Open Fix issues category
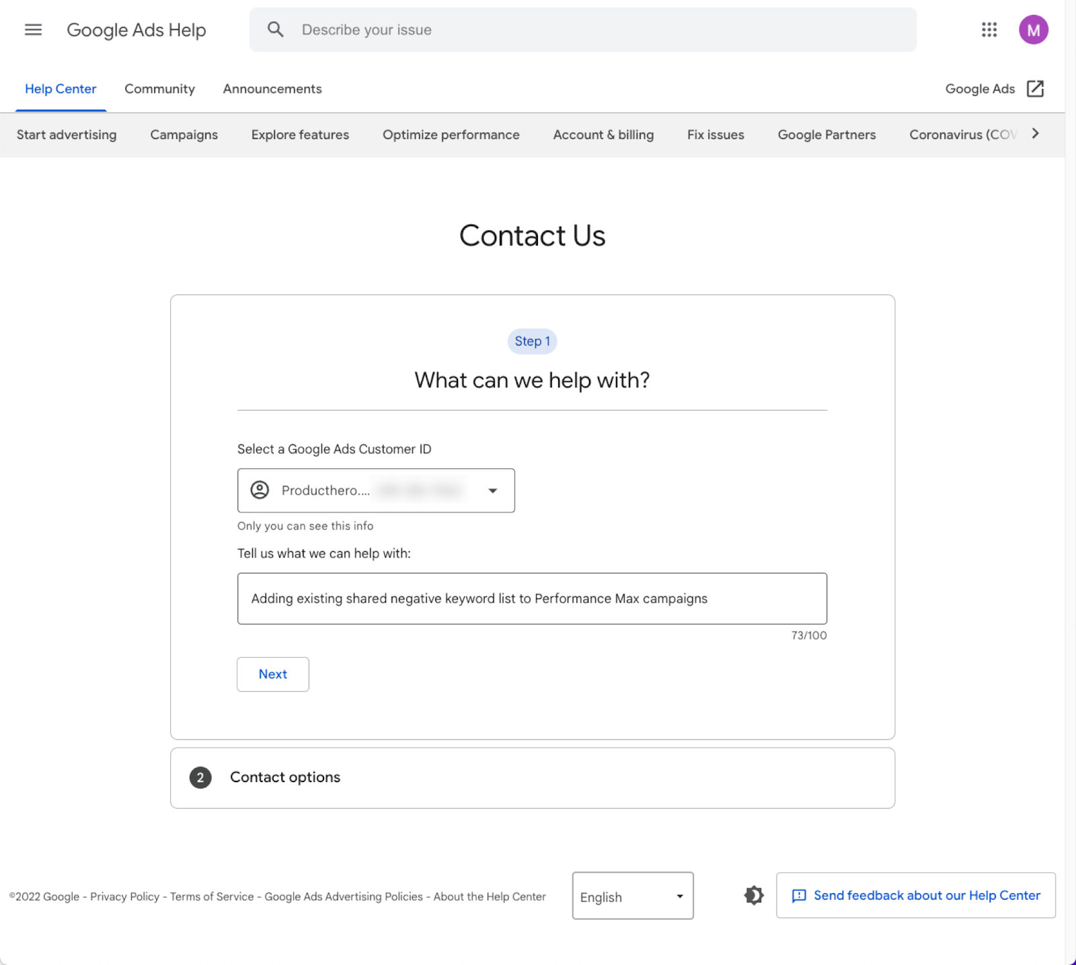This screenshot has width=1076, height=965. click(x=716, y=134)
